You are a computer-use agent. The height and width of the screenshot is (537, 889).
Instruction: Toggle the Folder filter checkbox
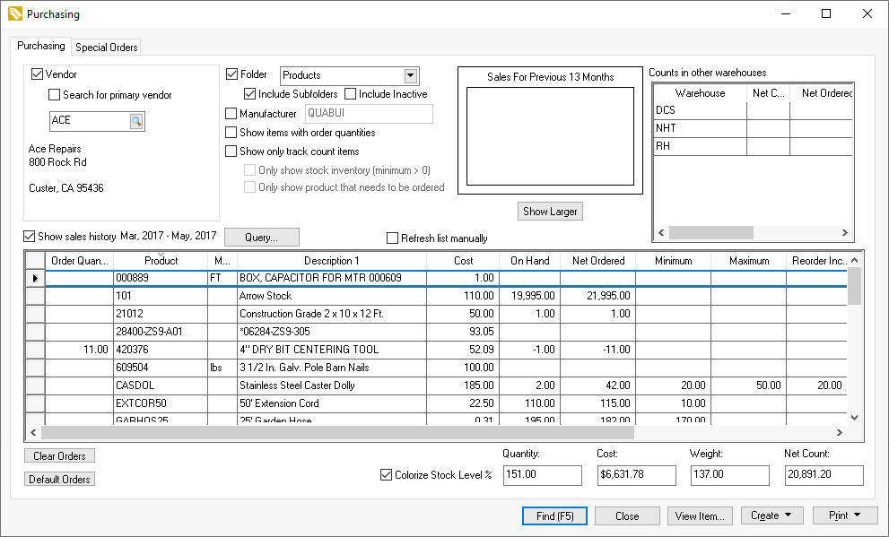(x=231, y=74)
